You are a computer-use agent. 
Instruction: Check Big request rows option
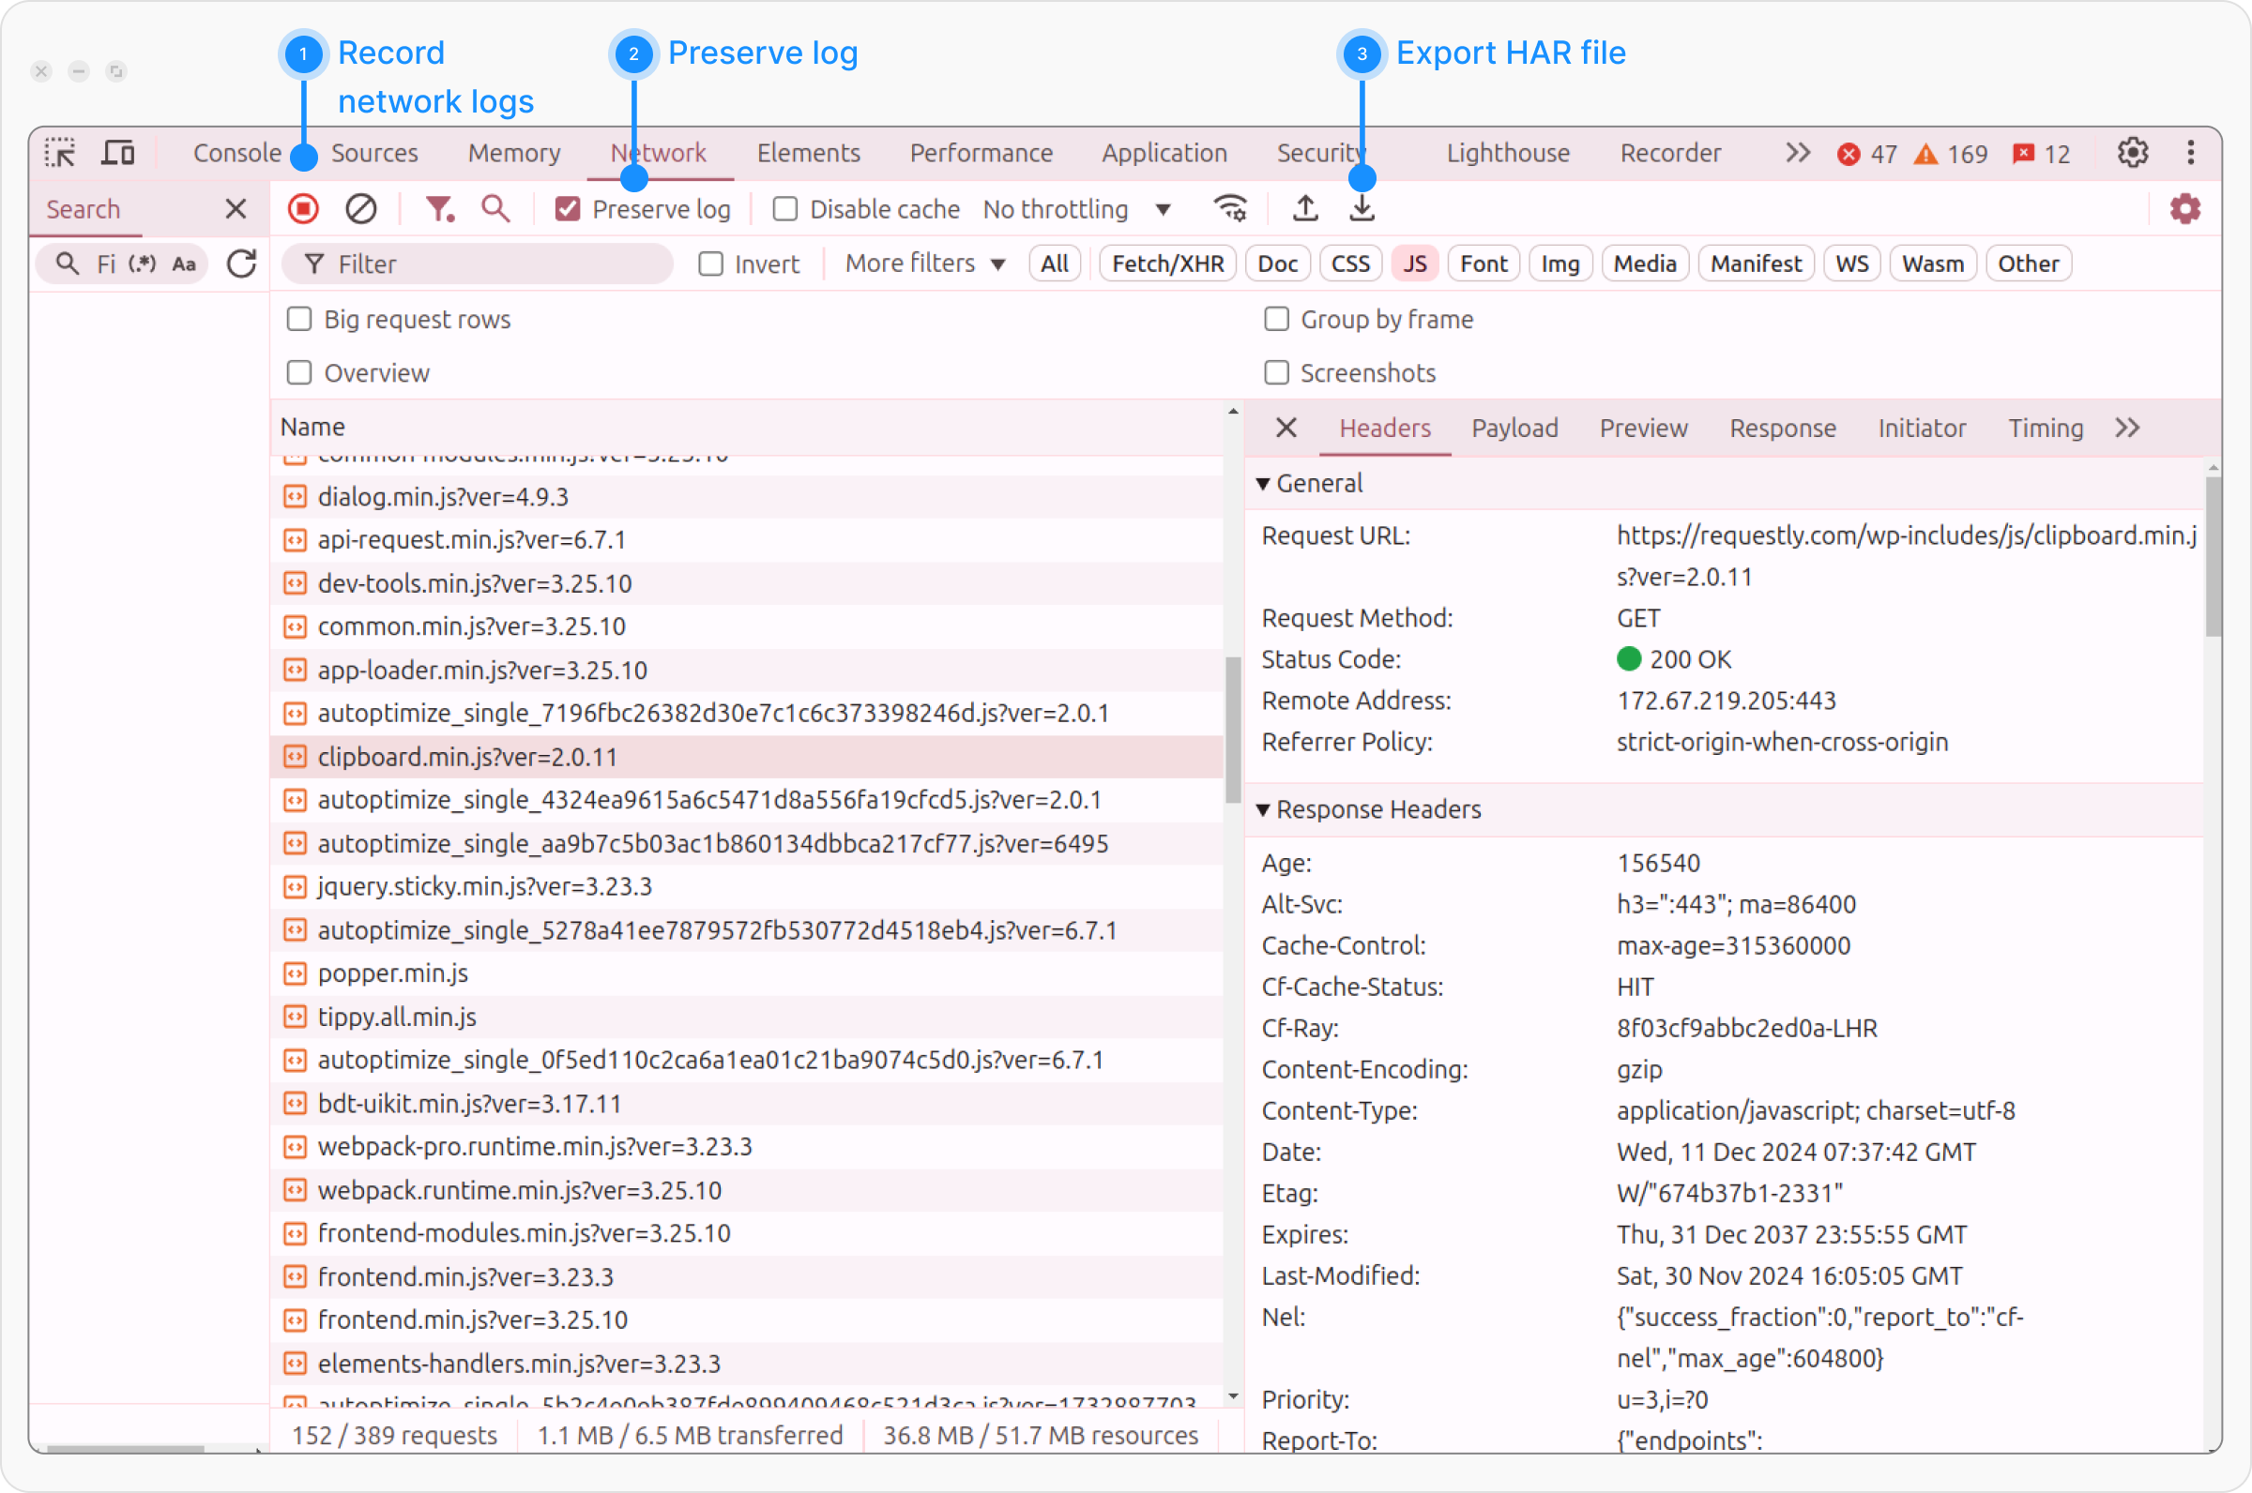299,319
